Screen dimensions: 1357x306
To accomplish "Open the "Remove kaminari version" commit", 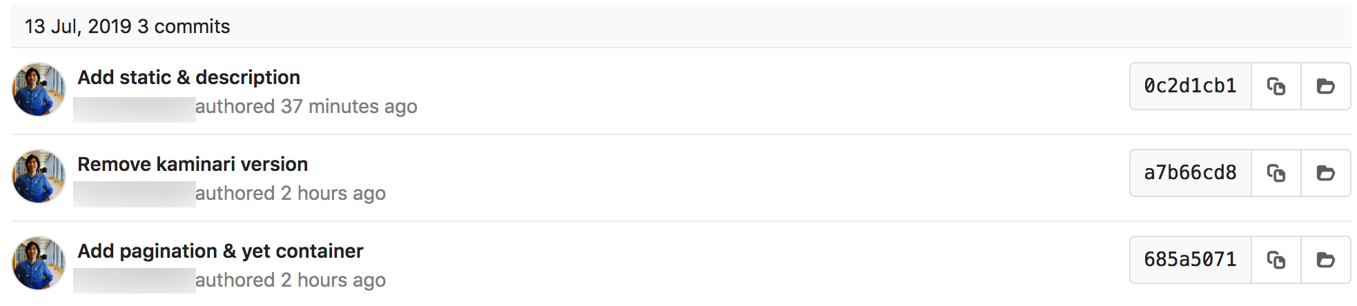I will coord(193,164).
